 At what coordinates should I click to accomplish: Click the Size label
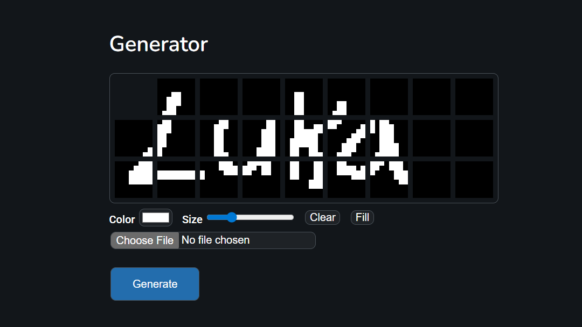(192, 219)
